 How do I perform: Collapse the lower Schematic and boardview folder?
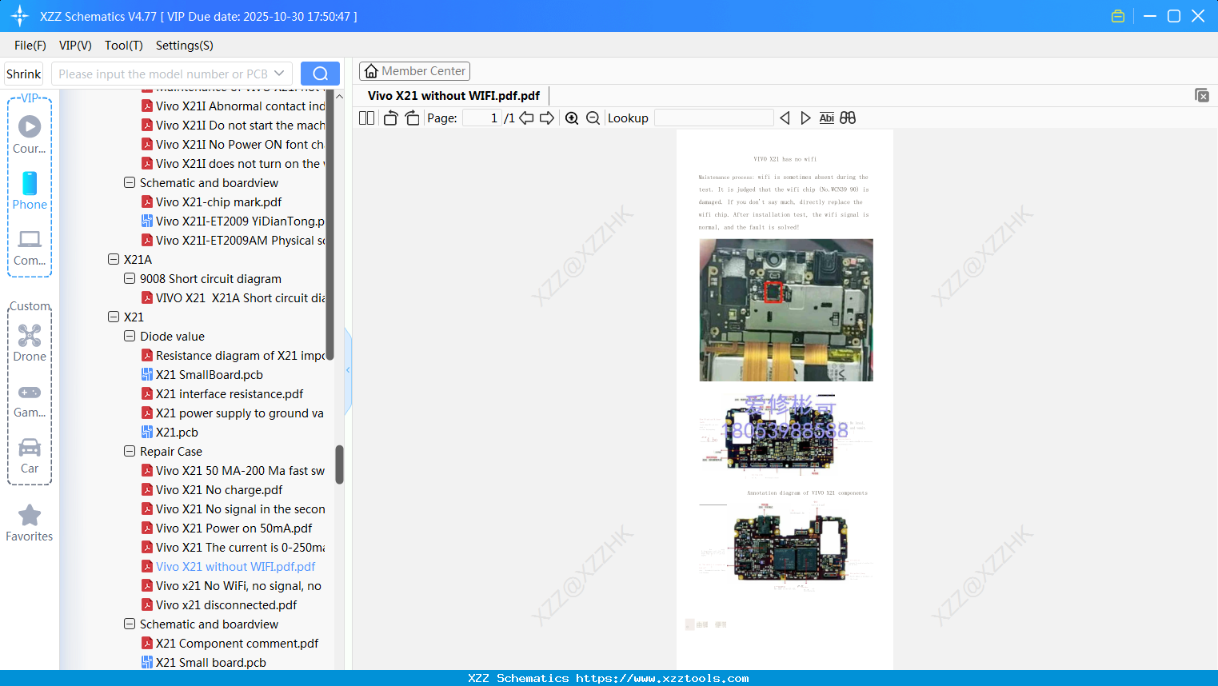click(x=130, y=624)
